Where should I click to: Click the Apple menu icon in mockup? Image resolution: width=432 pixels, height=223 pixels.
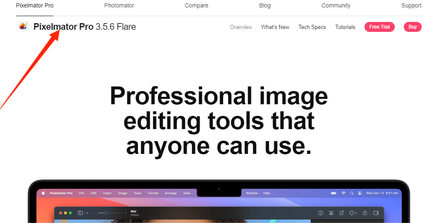[x=43, y=193]
